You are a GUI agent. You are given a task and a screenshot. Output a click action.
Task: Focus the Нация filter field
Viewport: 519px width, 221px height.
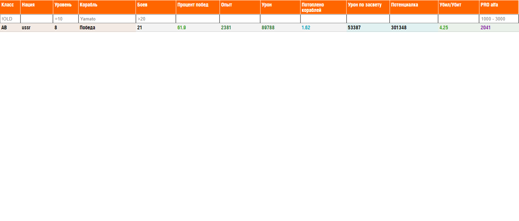click(x=37, y=19)
